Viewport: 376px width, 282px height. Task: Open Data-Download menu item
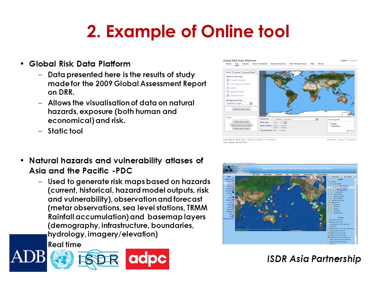pyautogui.click(x=260, y=64)
